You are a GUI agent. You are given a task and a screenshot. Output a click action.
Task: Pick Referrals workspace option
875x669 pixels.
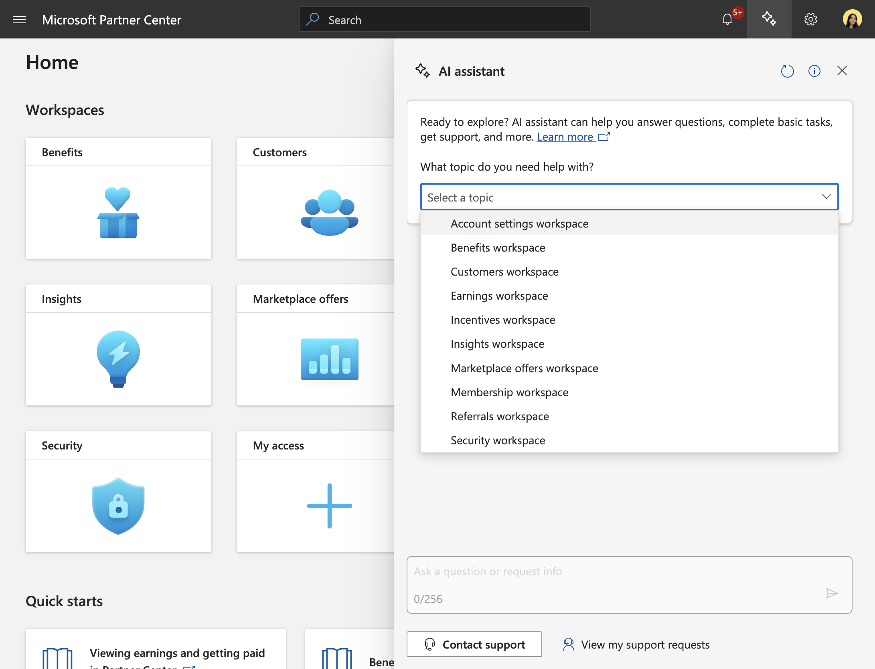[x=629, y=416]
